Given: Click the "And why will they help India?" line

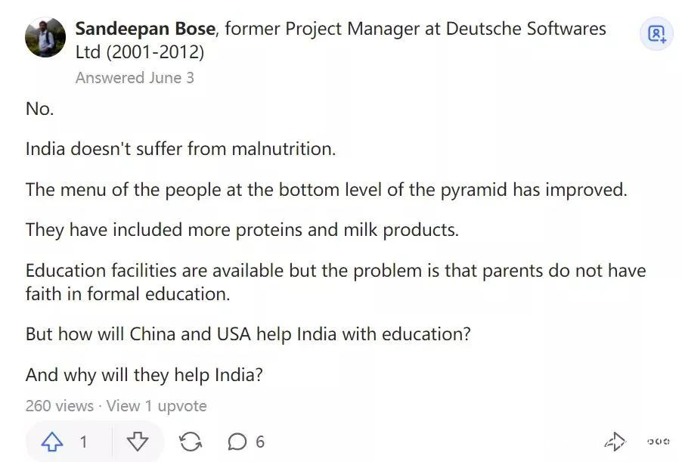Looking at the screenshot, I should (144, 374).
